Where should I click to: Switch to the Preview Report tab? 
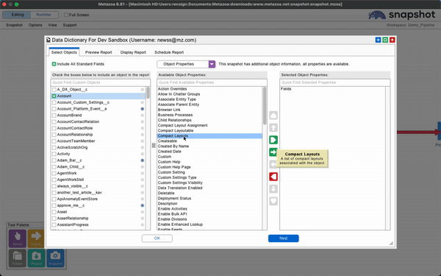(98, 52)
